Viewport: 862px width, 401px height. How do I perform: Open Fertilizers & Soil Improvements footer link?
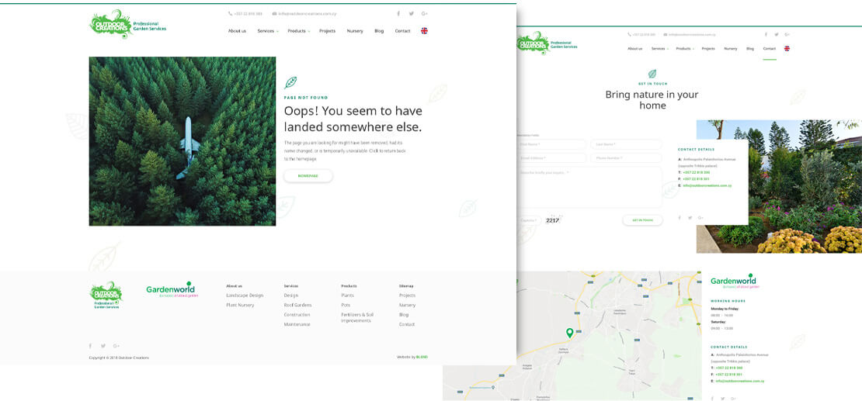coord(357,317)
